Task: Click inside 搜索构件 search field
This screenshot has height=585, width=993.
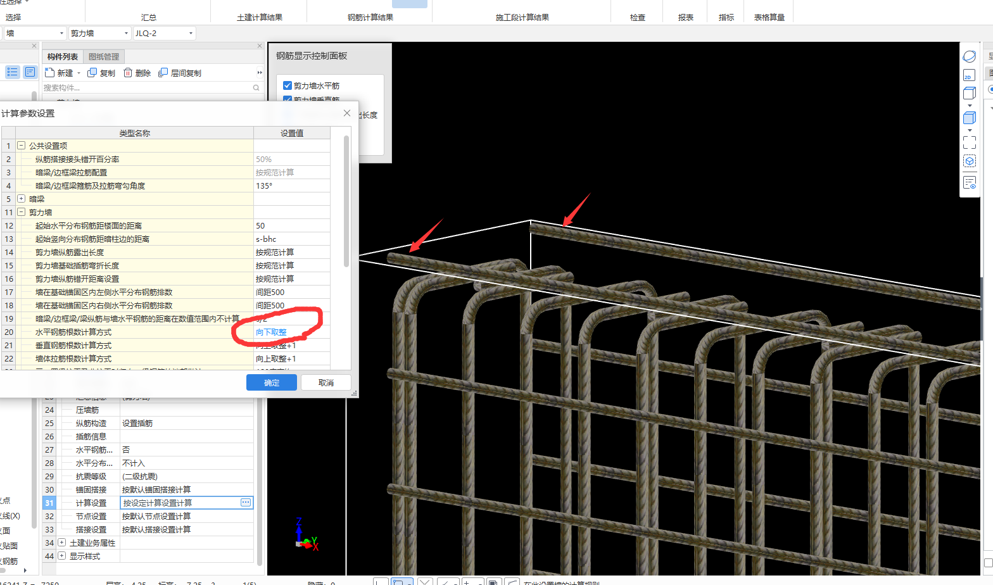Action: point(146,88)
